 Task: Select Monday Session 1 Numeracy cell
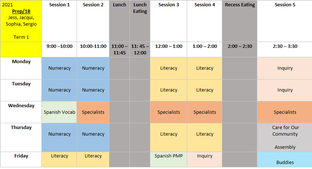coord(59,68)
